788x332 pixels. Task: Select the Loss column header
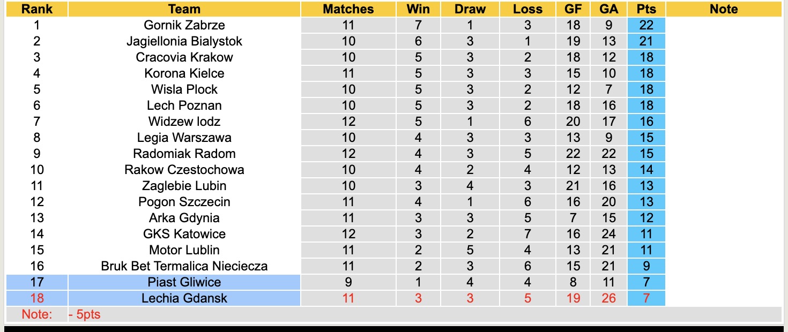(527, 9)
